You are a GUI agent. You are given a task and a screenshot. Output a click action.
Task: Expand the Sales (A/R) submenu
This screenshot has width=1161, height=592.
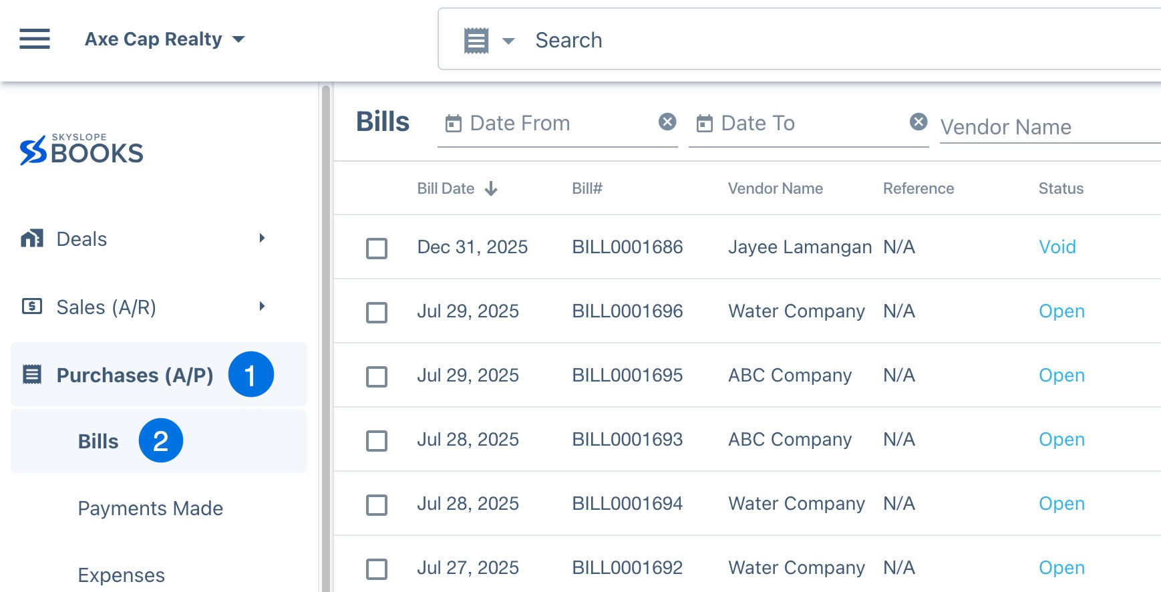click(x=262, y=307)
